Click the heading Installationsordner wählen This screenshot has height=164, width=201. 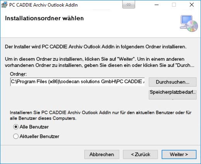click(x=44, y=18)
